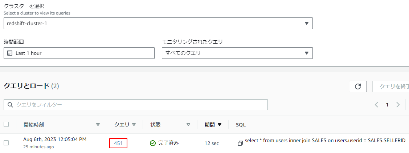Click the refresh queries button

[357, 86]
